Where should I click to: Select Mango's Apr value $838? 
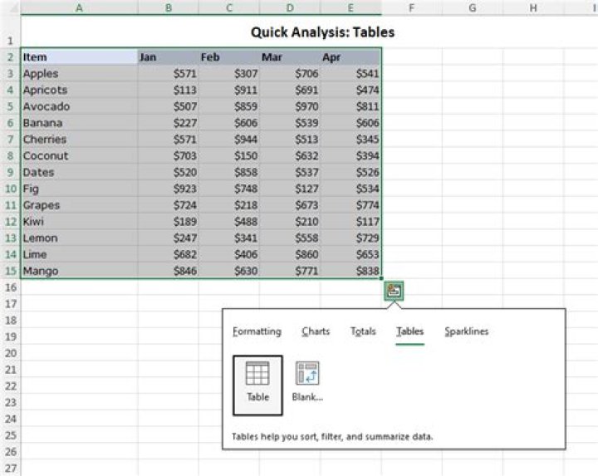[x=351, y=271]
